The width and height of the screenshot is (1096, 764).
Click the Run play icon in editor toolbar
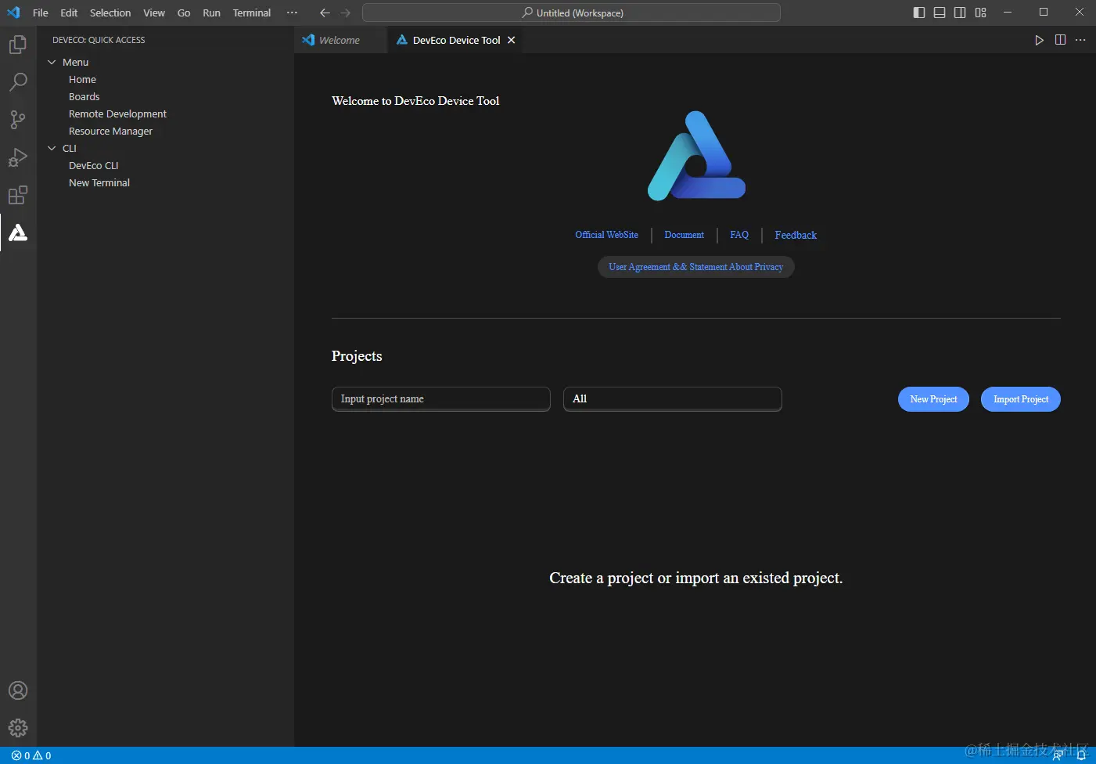coord(1039,40)
